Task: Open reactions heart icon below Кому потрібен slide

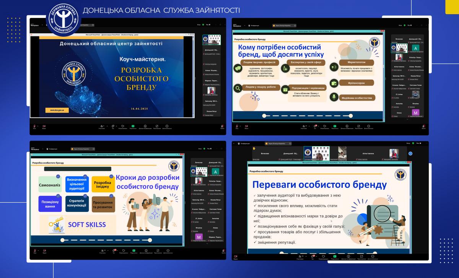Action: click(324, 126)
